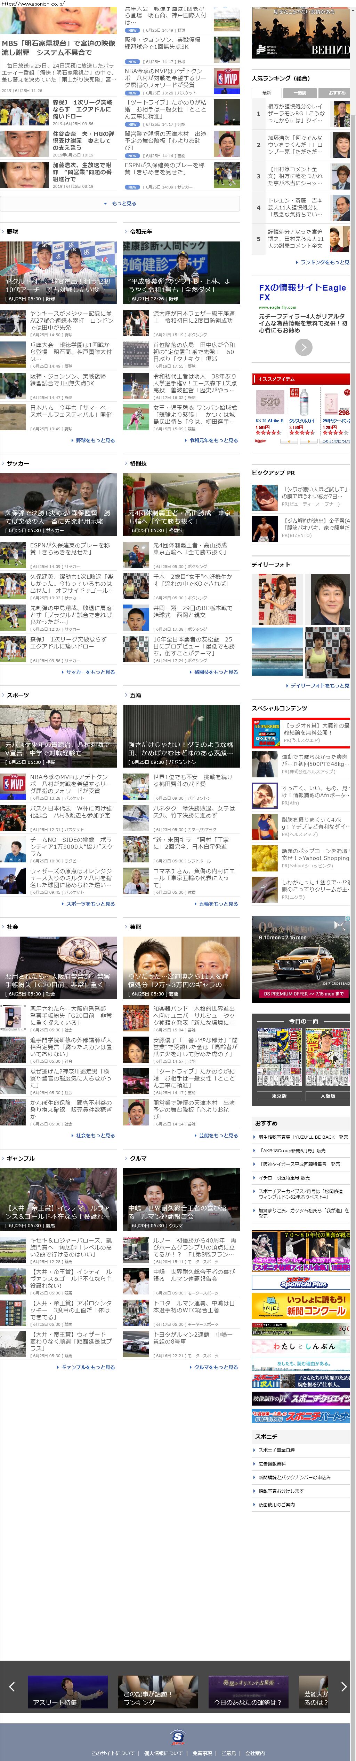Open the スポニチパートナー banner

pyautogui.click(x=301, y=1416)
